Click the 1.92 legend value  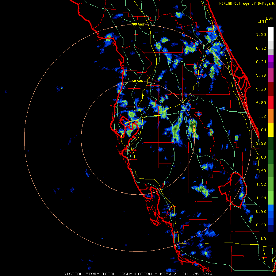261,184
